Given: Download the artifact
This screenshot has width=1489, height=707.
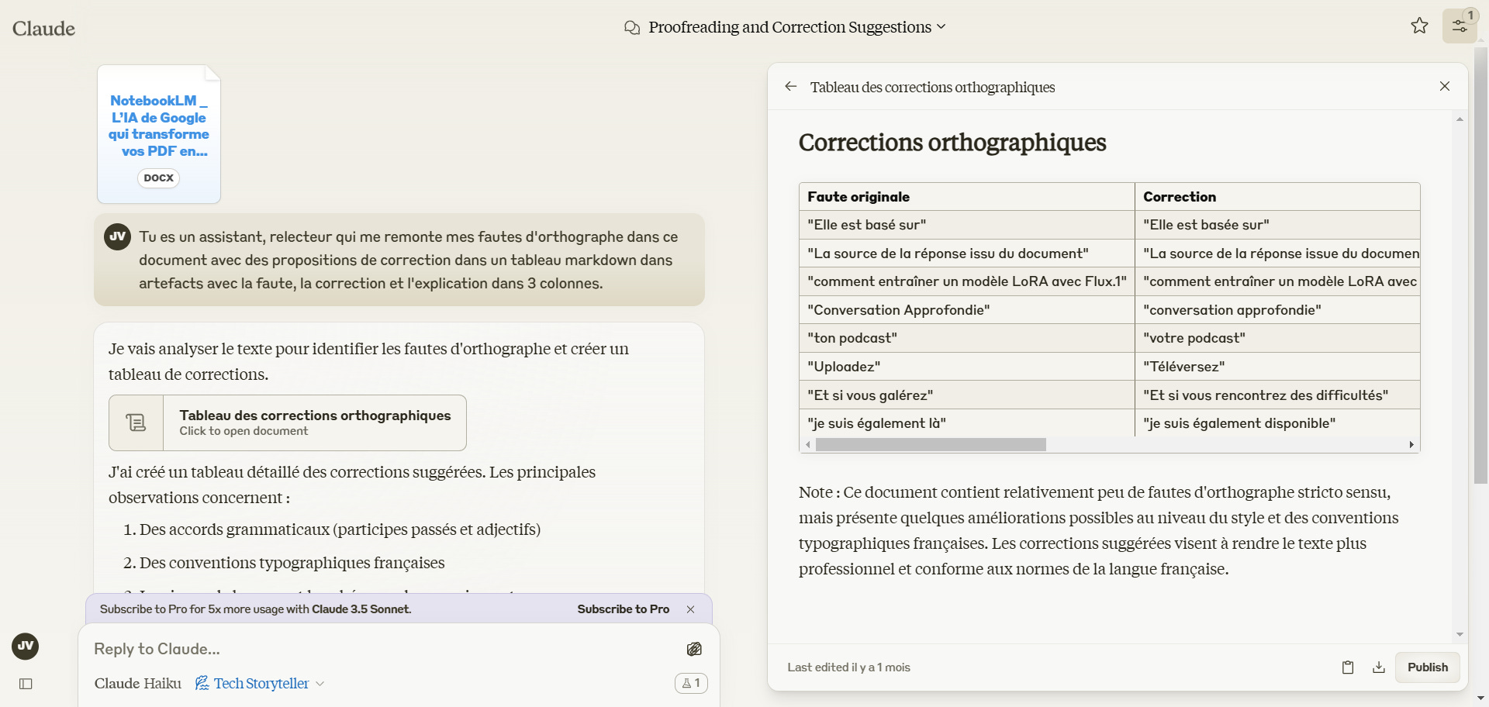Looking at the screenshot, I should [1378, 667].
